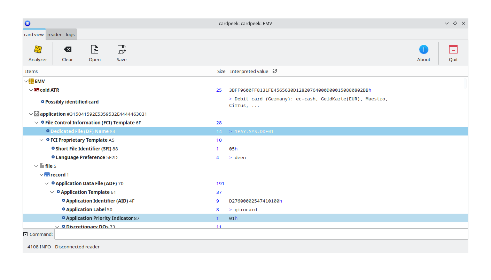This screenshot has width=491, height=280.
Task: Refresh the Interpreted value column
Action: pyautogui.click(x=274, y=71)
